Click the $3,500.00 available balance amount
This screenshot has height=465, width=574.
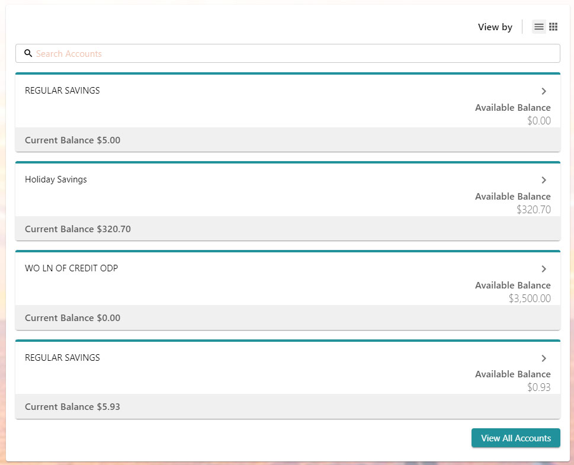coord(530,299)
